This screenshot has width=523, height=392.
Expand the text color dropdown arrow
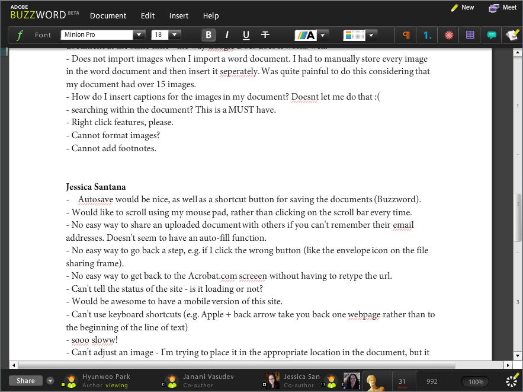[323, 35]
